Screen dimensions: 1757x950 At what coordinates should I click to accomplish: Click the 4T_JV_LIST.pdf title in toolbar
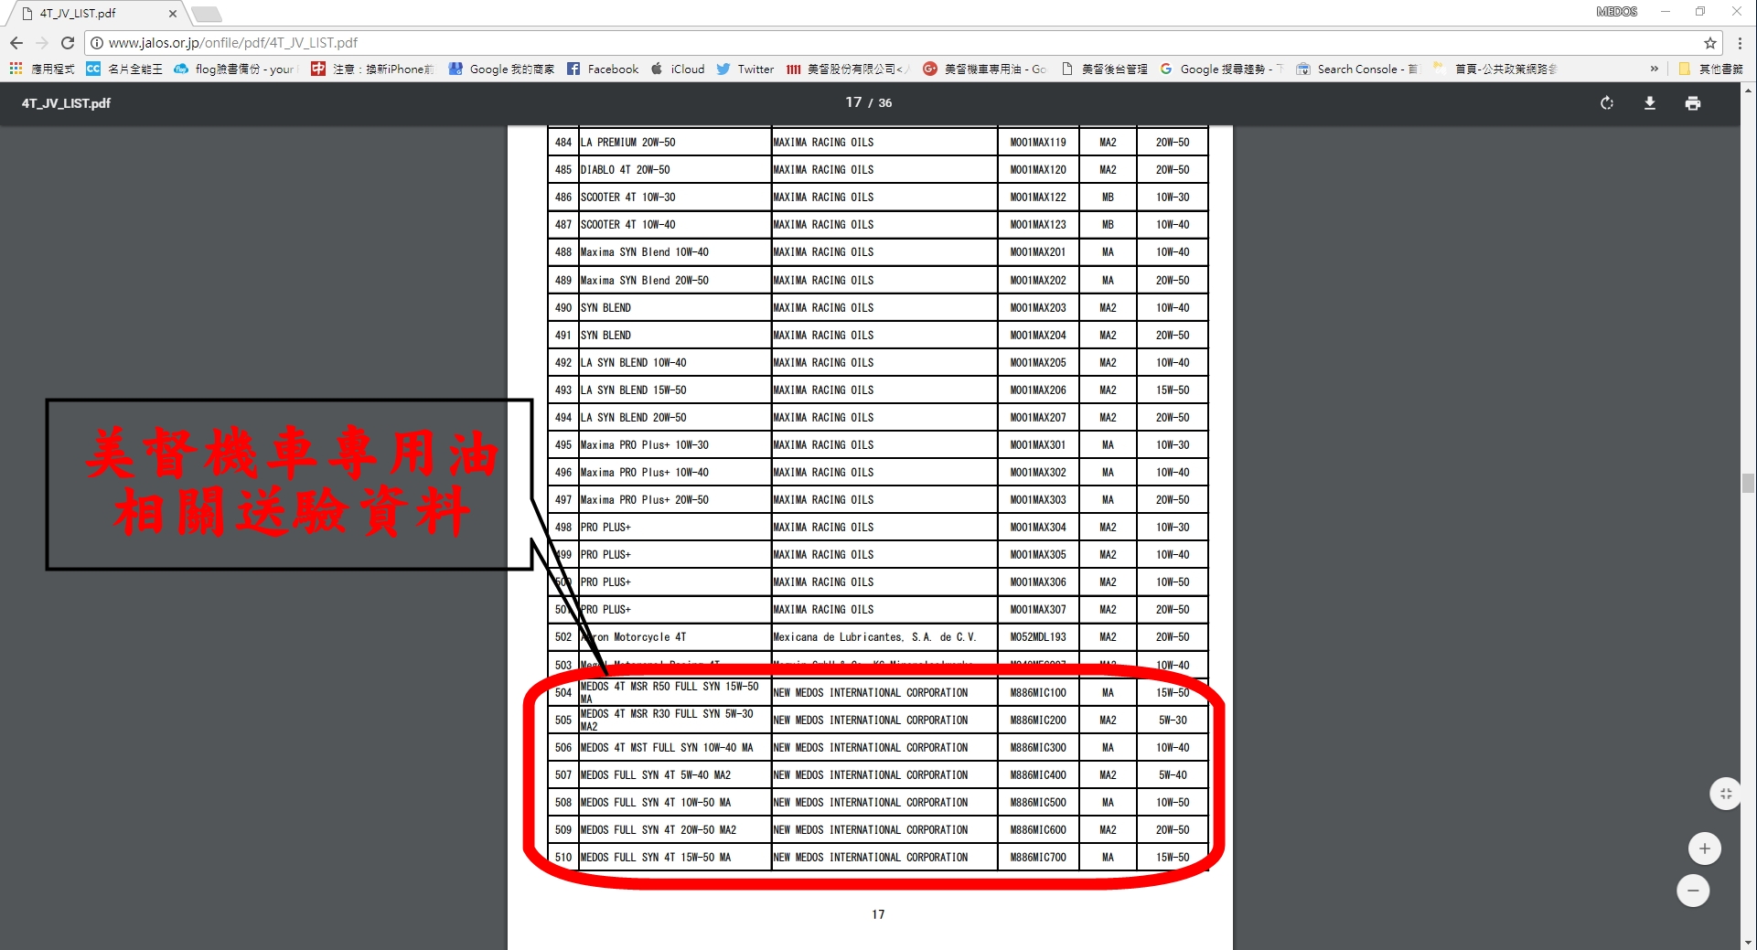pyautogui.click(x=66, y=103)
